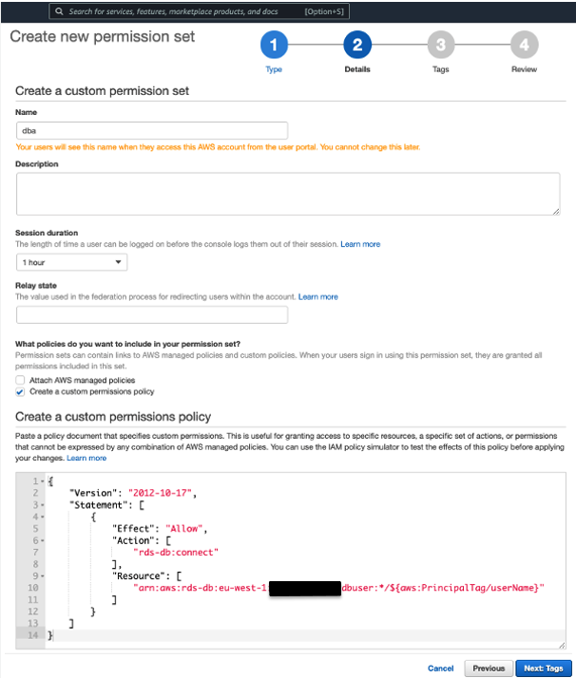This screenshot has height=678, width=576.
Task: Click the step 2 Details circle
Action: (357, 45)
